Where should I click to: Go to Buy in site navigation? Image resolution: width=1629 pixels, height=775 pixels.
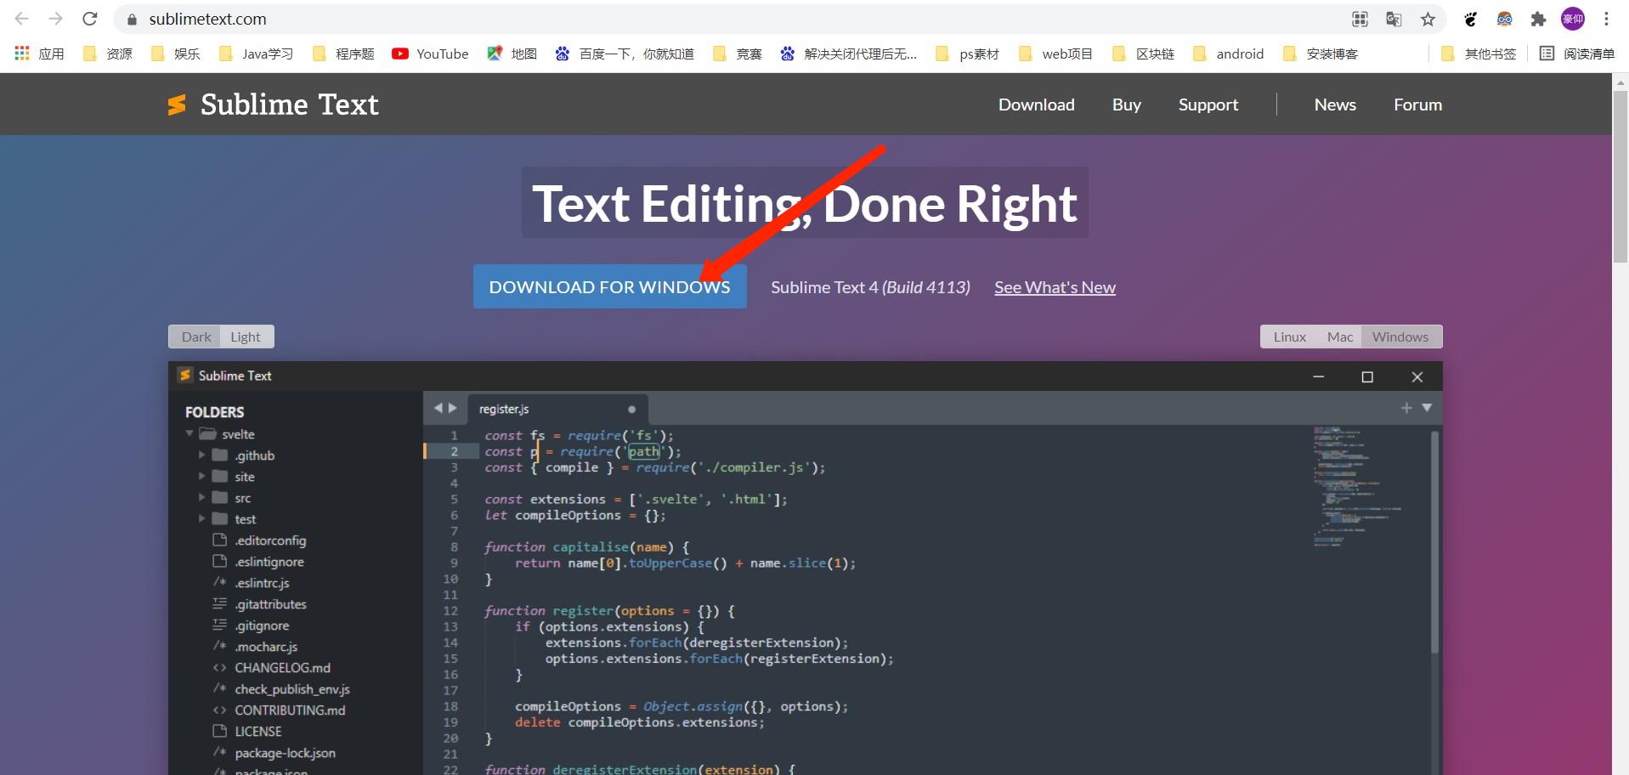[x=1127, y=105]
